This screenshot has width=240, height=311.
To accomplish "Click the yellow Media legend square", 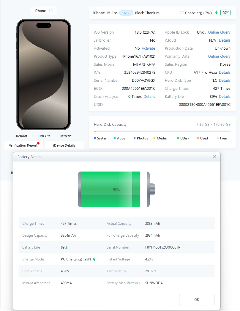I will pyautogui.click(x=154, y=138).
